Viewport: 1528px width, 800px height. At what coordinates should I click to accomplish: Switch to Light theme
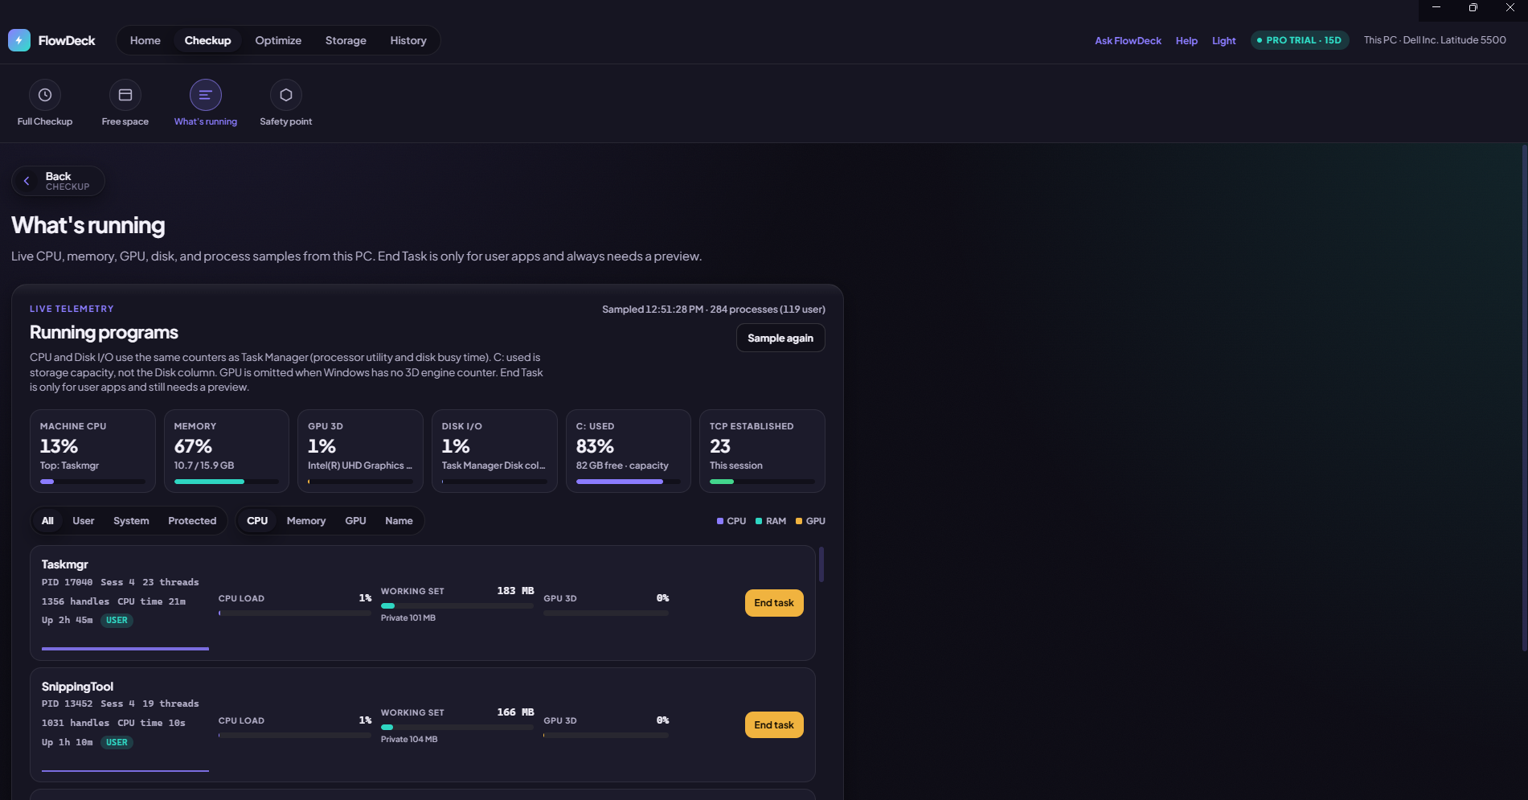[1224, 40]
